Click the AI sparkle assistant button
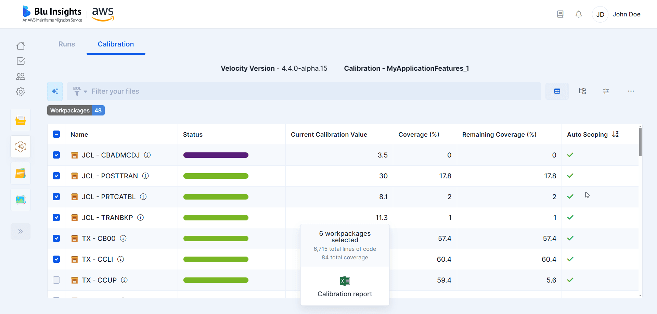This screenshot has width=657, height=314. tap(55, 91)
